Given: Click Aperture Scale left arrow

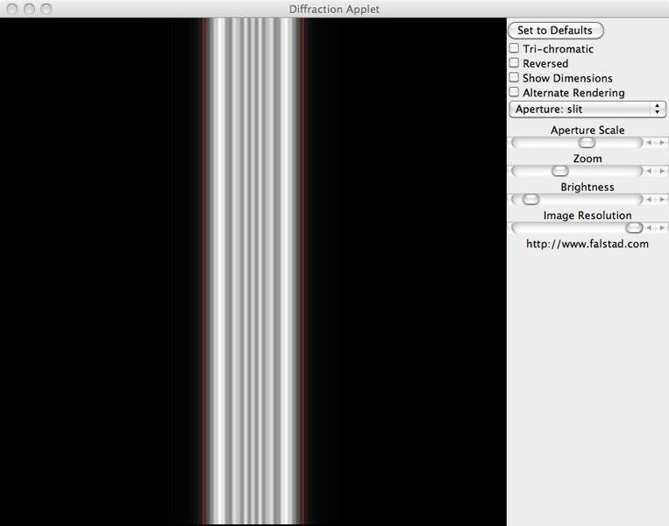Looking at the screenshot, I should click(649, 143).
